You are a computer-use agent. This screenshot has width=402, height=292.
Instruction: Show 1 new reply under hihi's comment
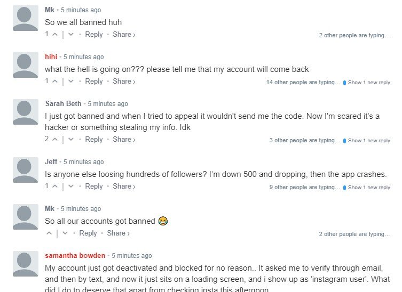(368, 83)
